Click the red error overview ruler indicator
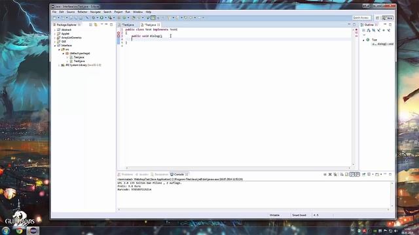This screenshot has width=419, height=235. [x=356, y=29]
